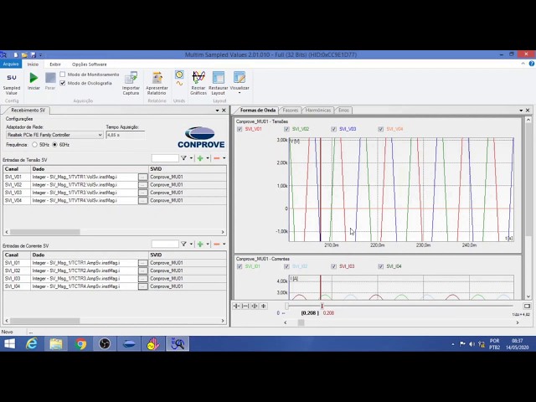This screenshot has width=536, height=402.
Task: Open the Formas de Onda panel options arrow
Action: 521,111
